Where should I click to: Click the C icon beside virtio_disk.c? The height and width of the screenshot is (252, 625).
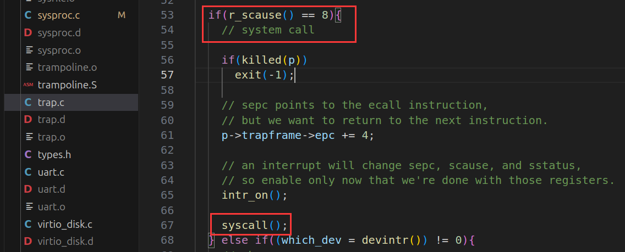point(28,224)
